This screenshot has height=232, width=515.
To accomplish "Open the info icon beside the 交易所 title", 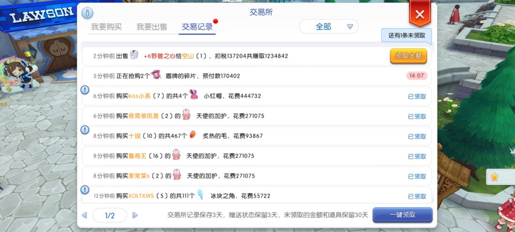I will pyautogui.click(x=87, y=13).
